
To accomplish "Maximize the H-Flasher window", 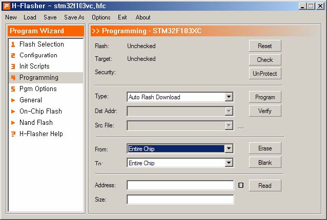I will point(311,6).
